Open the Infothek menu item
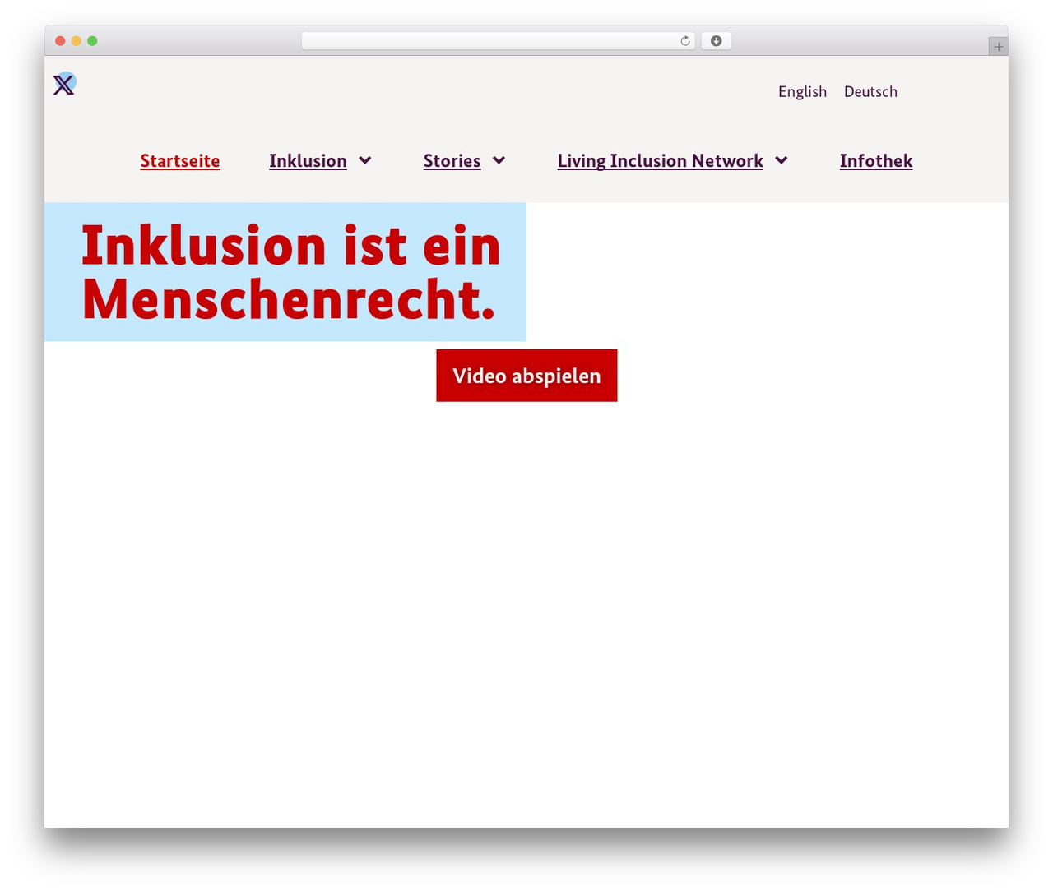1053x891 pixels. (876, 161)
